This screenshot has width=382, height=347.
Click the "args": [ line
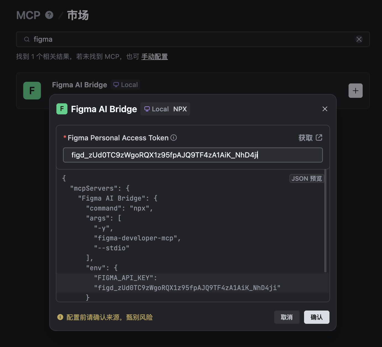(104, 218)
